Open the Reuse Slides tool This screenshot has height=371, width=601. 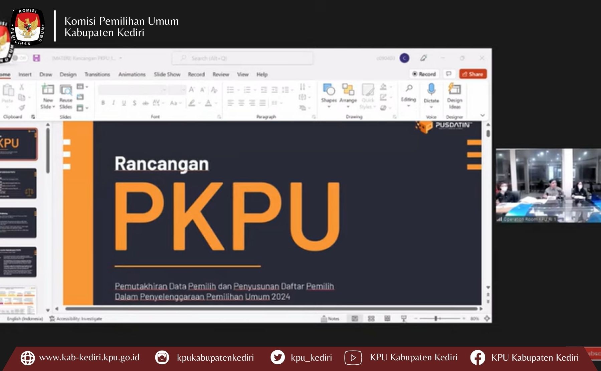coord(66,90)
